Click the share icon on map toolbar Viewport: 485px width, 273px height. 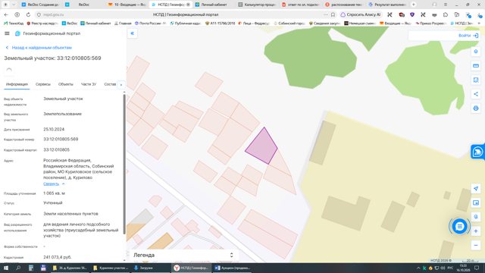coord(476,94)
